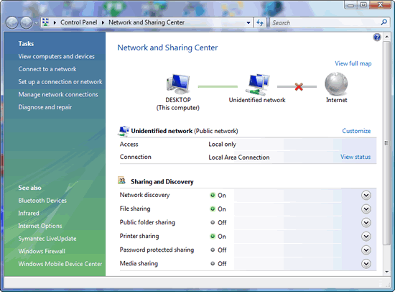Open the recent pages dropdown arrow

click(36, 23)
